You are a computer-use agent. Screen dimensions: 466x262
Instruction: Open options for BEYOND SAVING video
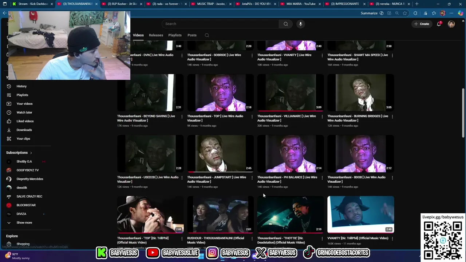[182, 116]
